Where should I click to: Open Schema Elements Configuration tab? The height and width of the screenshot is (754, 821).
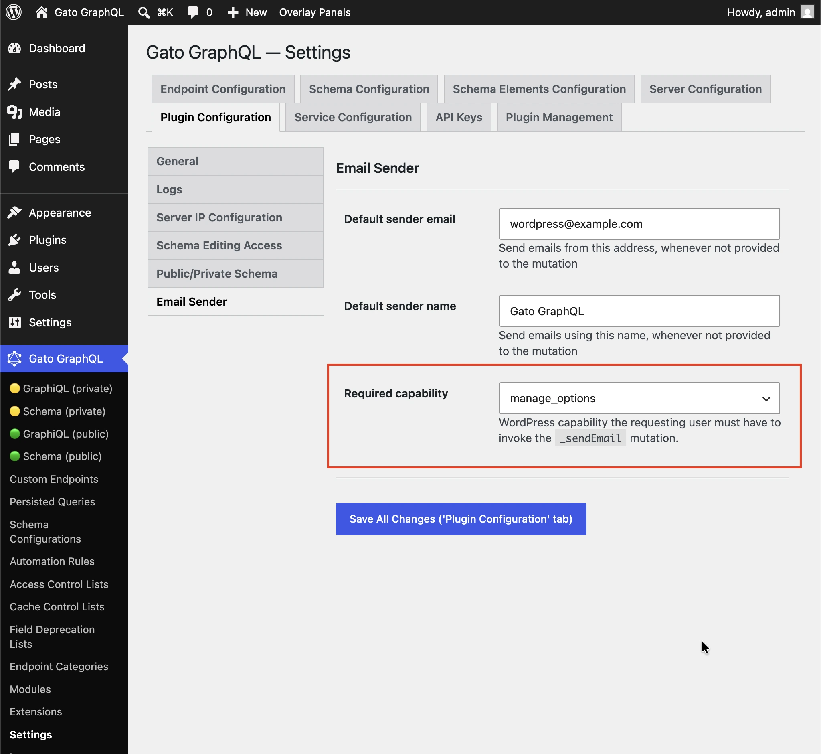click(x=539, y=89)
